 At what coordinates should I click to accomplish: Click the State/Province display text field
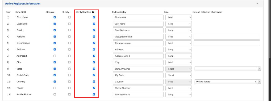pos(138,69)
